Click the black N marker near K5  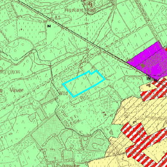click(49, 26)
